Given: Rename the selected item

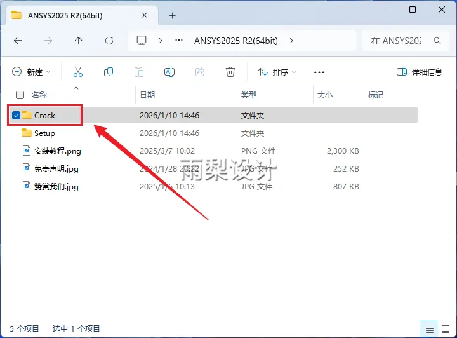Looking at the screenshot, I should pos(169,72).
